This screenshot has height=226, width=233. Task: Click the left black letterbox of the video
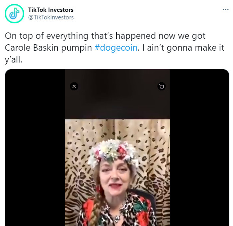[35, 148]
